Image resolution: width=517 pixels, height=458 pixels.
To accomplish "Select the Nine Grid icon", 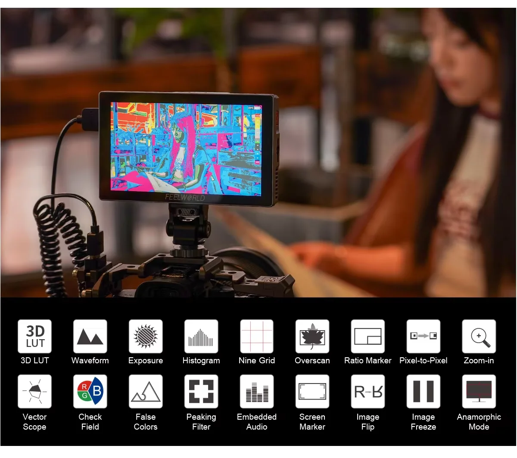I will coord(257,336).
